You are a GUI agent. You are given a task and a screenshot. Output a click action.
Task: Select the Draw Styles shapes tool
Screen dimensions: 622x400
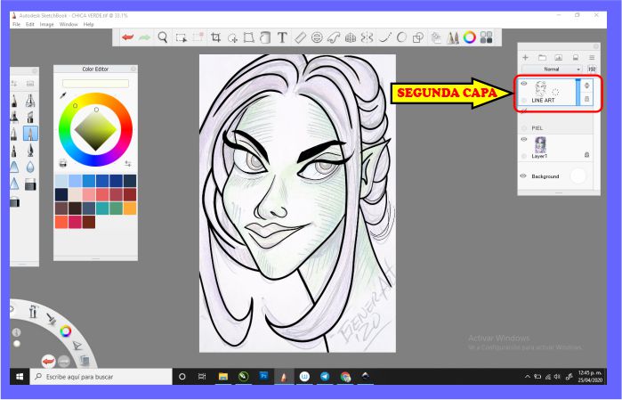click(x=417, y=37)
